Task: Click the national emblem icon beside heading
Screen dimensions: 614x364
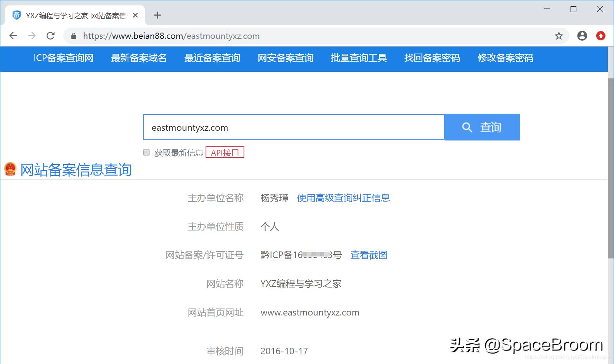Action: [x=10, y=169]
